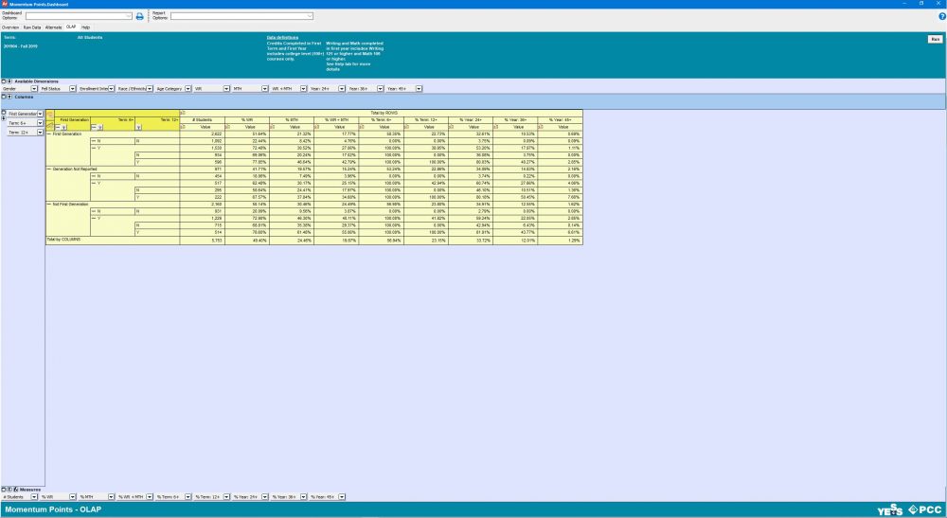The width and height of the screenshot is (947, 518).
Task: Switch to the Alternate tab
Action: pyautogui.click(x=53, y=27)
